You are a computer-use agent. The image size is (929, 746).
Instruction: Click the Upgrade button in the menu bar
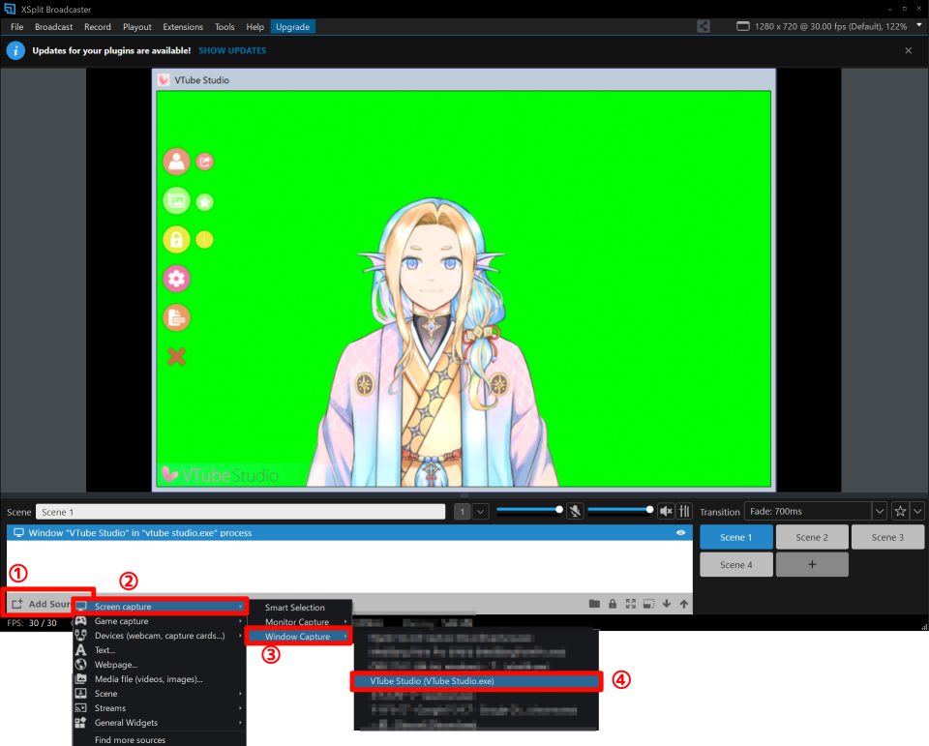[292, 27]
